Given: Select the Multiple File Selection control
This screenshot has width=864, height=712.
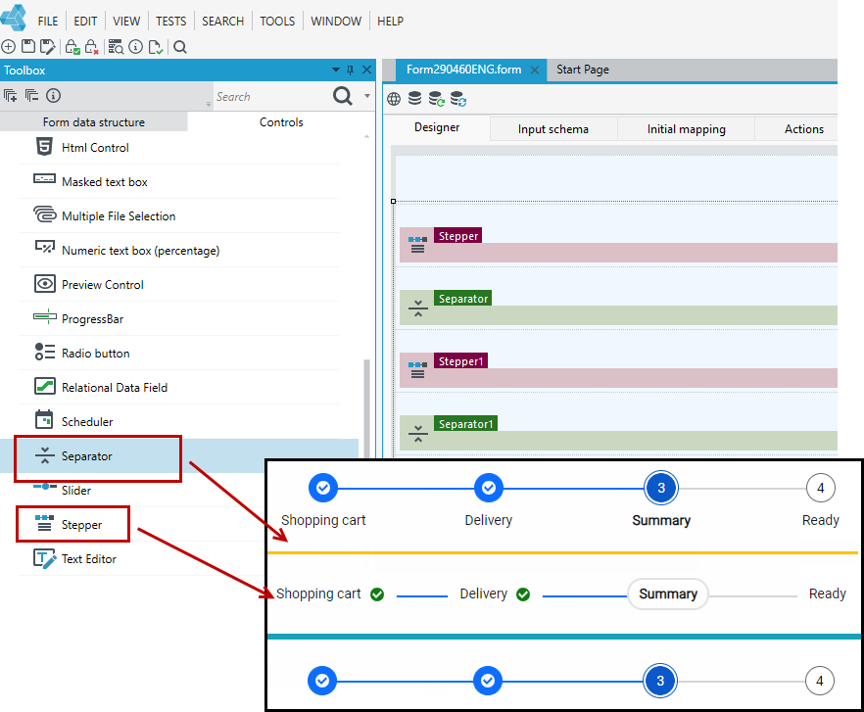Looking at the screenshot, I should tap(179, 216).
